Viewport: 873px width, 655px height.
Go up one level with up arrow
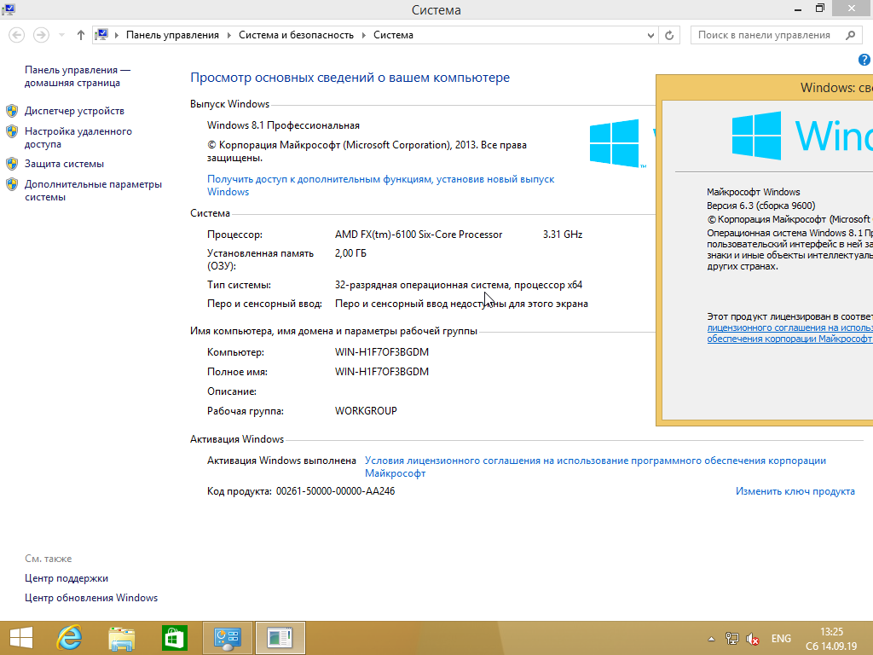click(x=81, y=35)
